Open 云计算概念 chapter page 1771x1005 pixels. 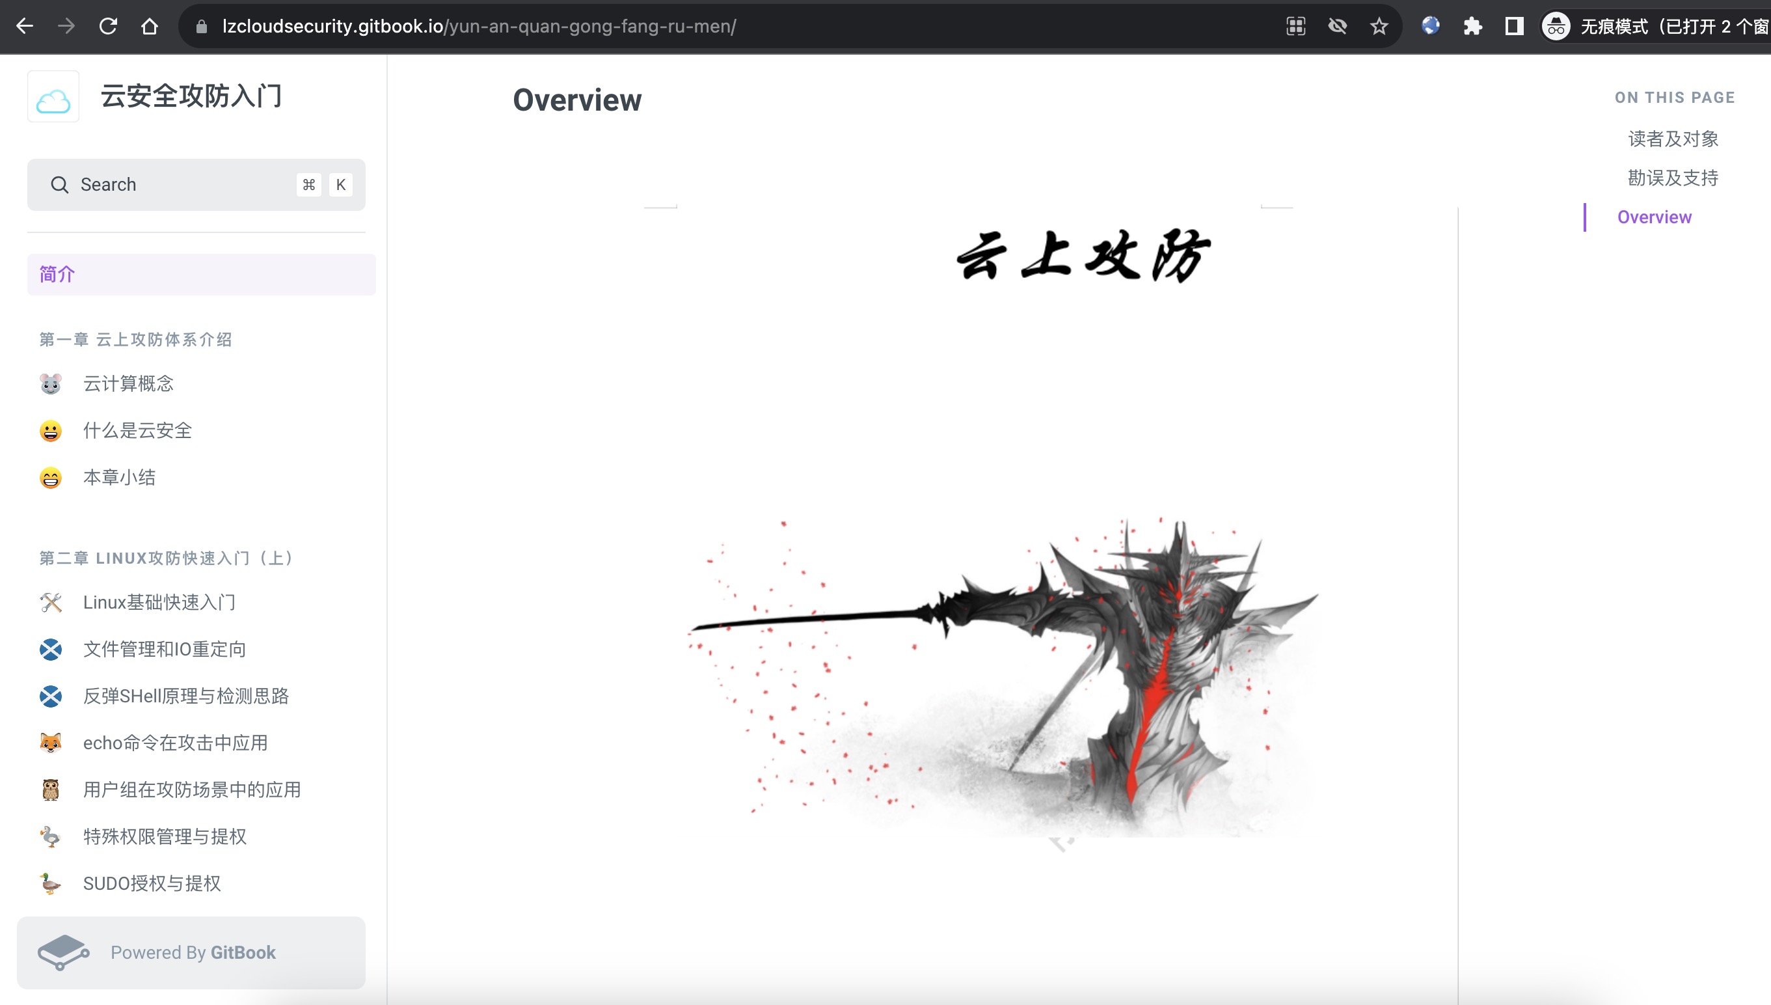pos(128,384)
